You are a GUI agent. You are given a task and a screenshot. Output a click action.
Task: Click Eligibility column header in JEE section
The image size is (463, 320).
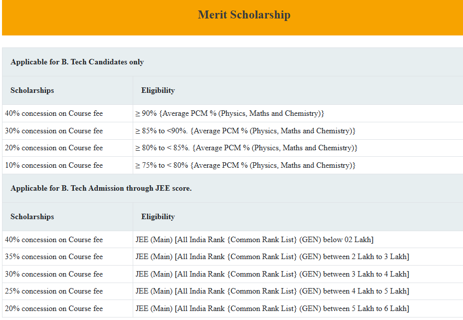coord(158,217)
